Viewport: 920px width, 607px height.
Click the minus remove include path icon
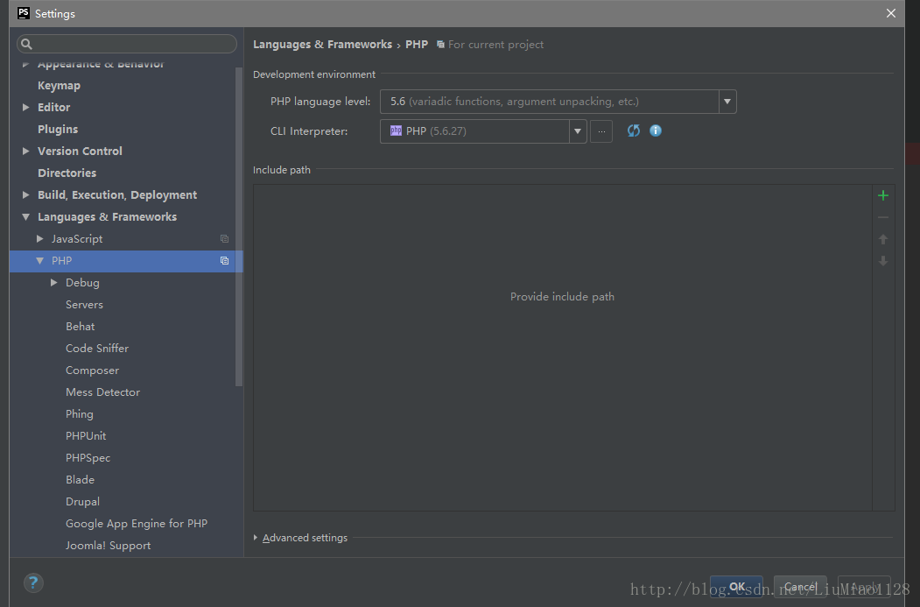[883, 217]
